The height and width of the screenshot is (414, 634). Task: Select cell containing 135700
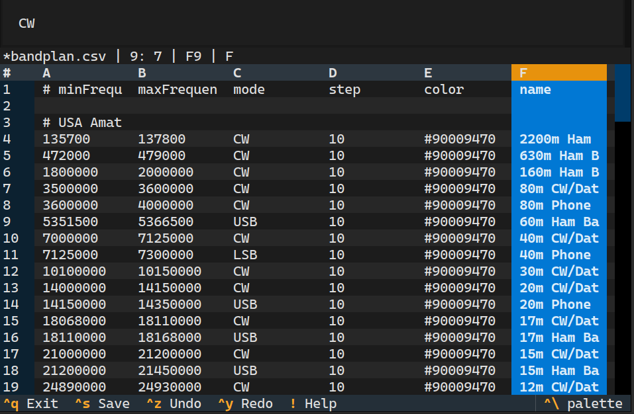click(x=81, y=139)
